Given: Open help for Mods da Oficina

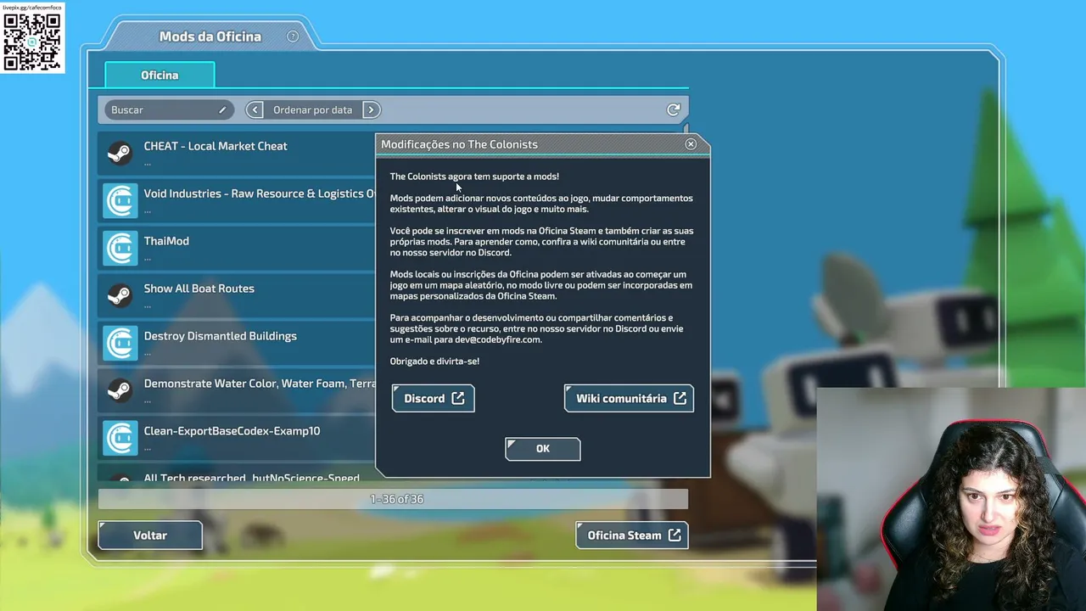Looking at the screenshot, I should pyautogui.click(x=293, y=36).
